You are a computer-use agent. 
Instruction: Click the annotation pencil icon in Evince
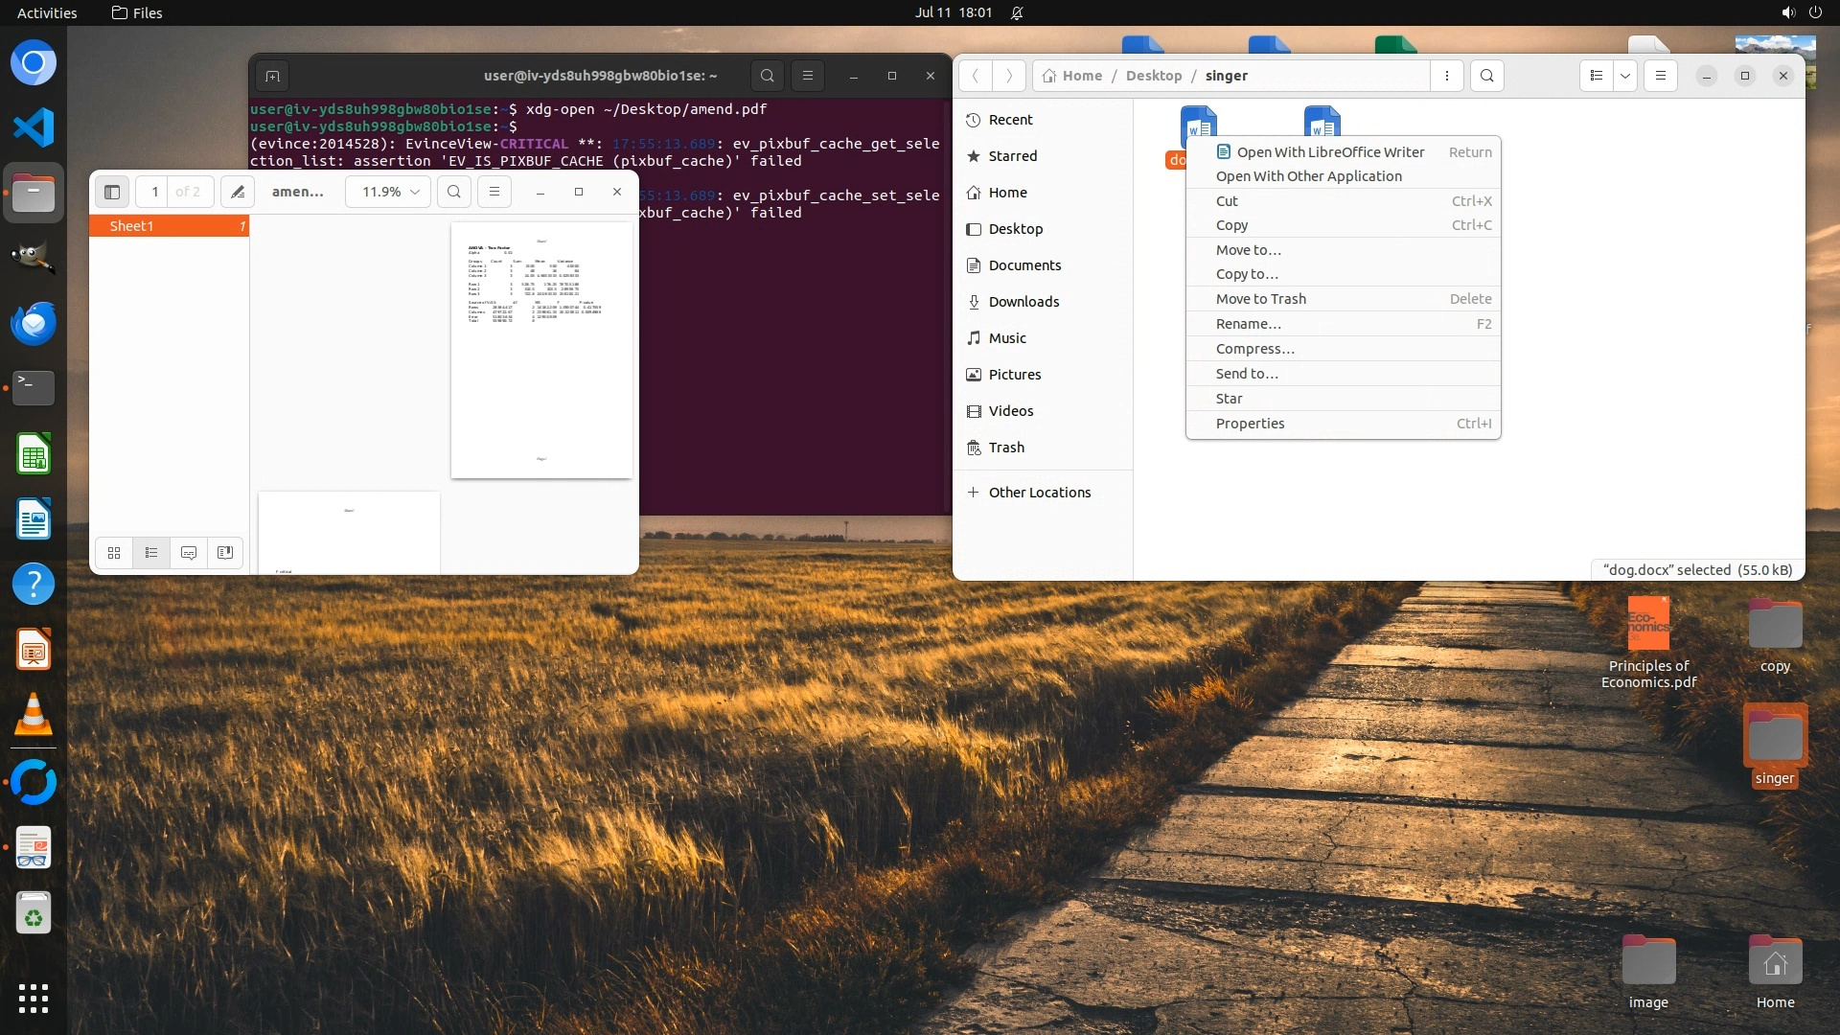(238, 192)
